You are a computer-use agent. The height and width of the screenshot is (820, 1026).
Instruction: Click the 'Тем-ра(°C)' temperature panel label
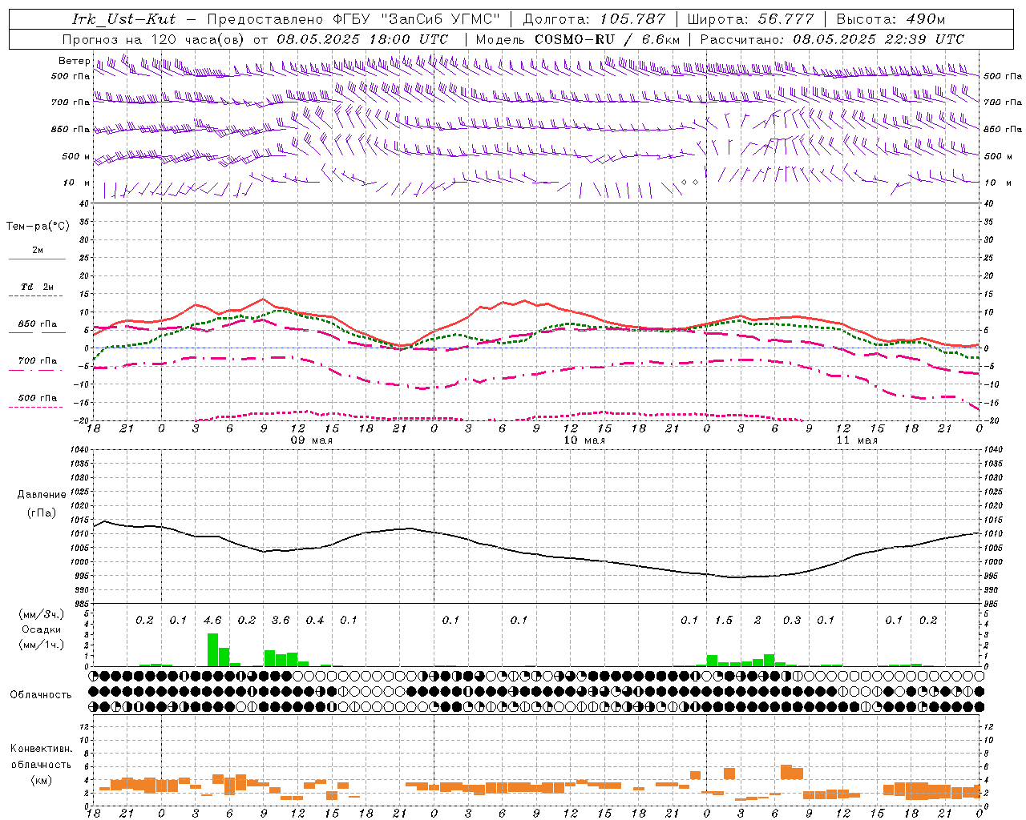click(x=38, y=227)
